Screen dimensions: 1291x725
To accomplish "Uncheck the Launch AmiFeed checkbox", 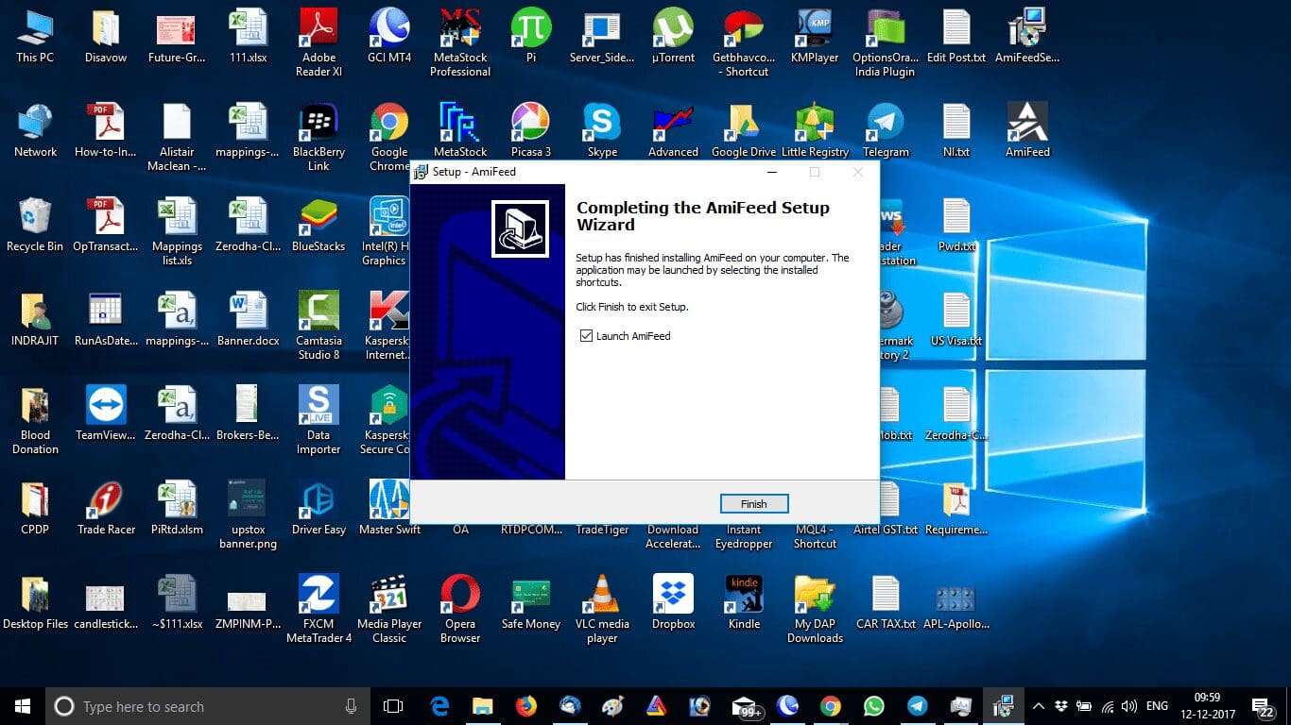I will click(x=587, y=336).
